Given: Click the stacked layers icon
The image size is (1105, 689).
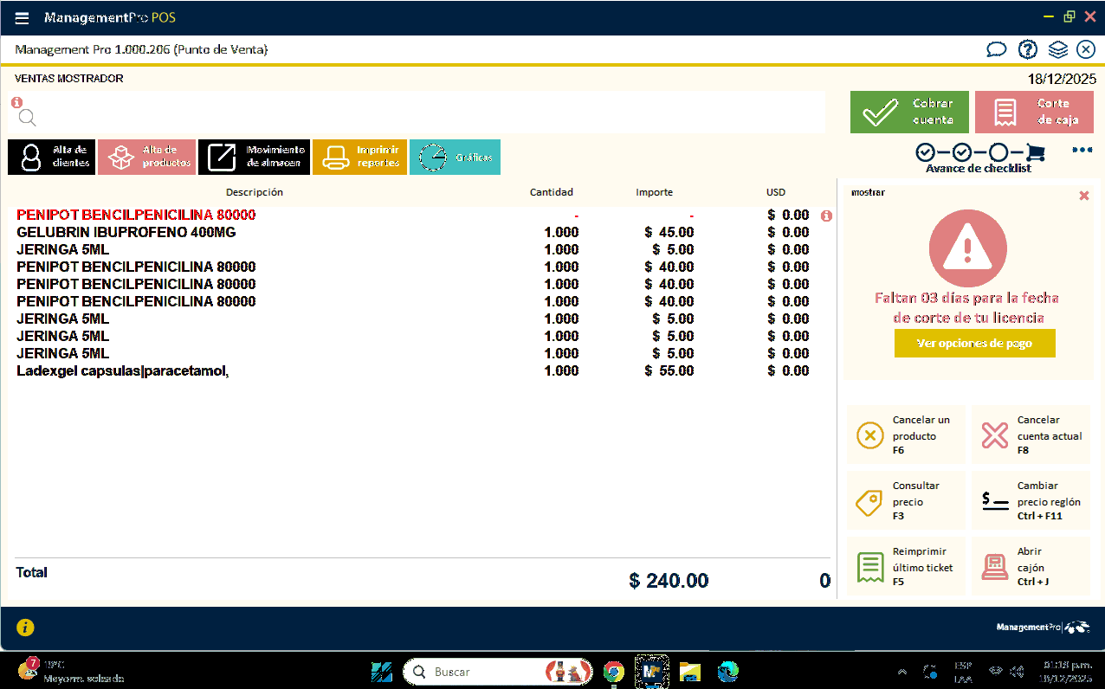Looking at the screenshot, I should 1057,49.
